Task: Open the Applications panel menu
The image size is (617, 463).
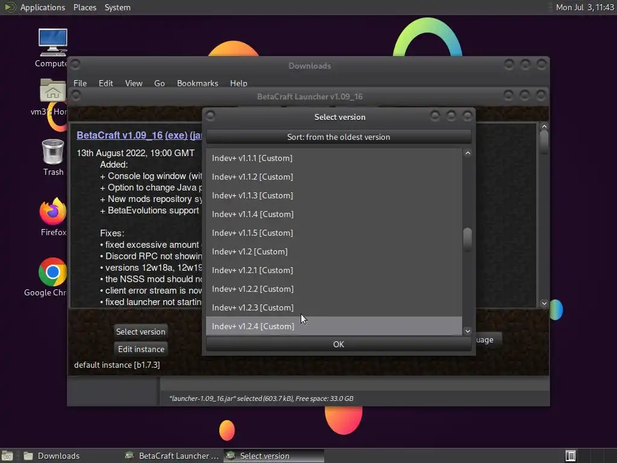Action: 43,7
